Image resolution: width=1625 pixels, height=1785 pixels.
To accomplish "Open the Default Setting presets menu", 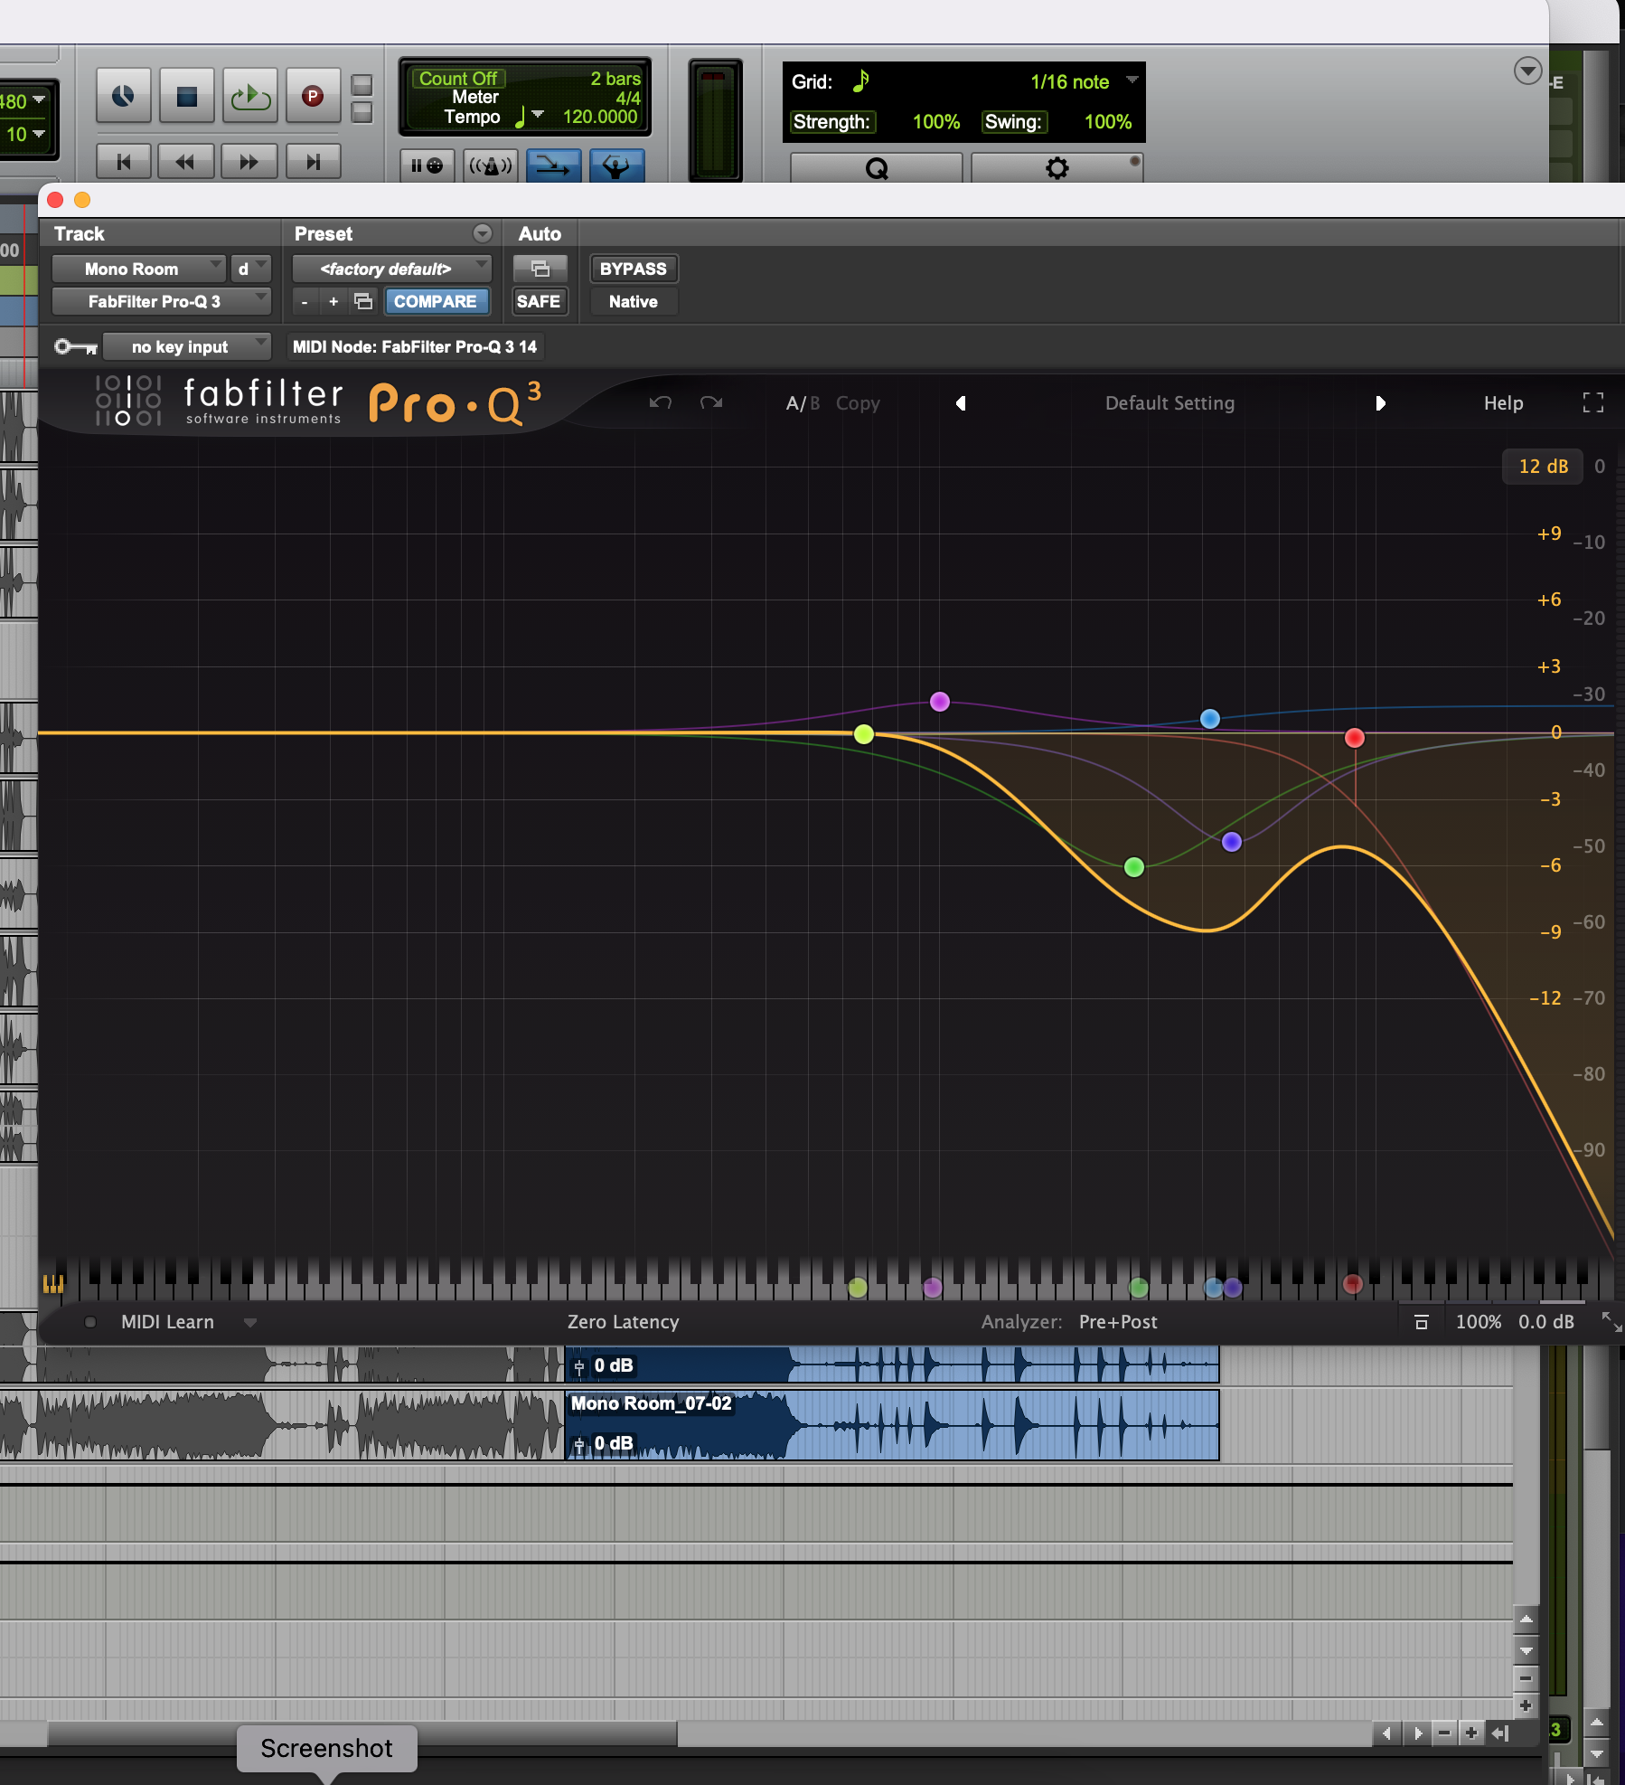I will (x=1169, y=403).
